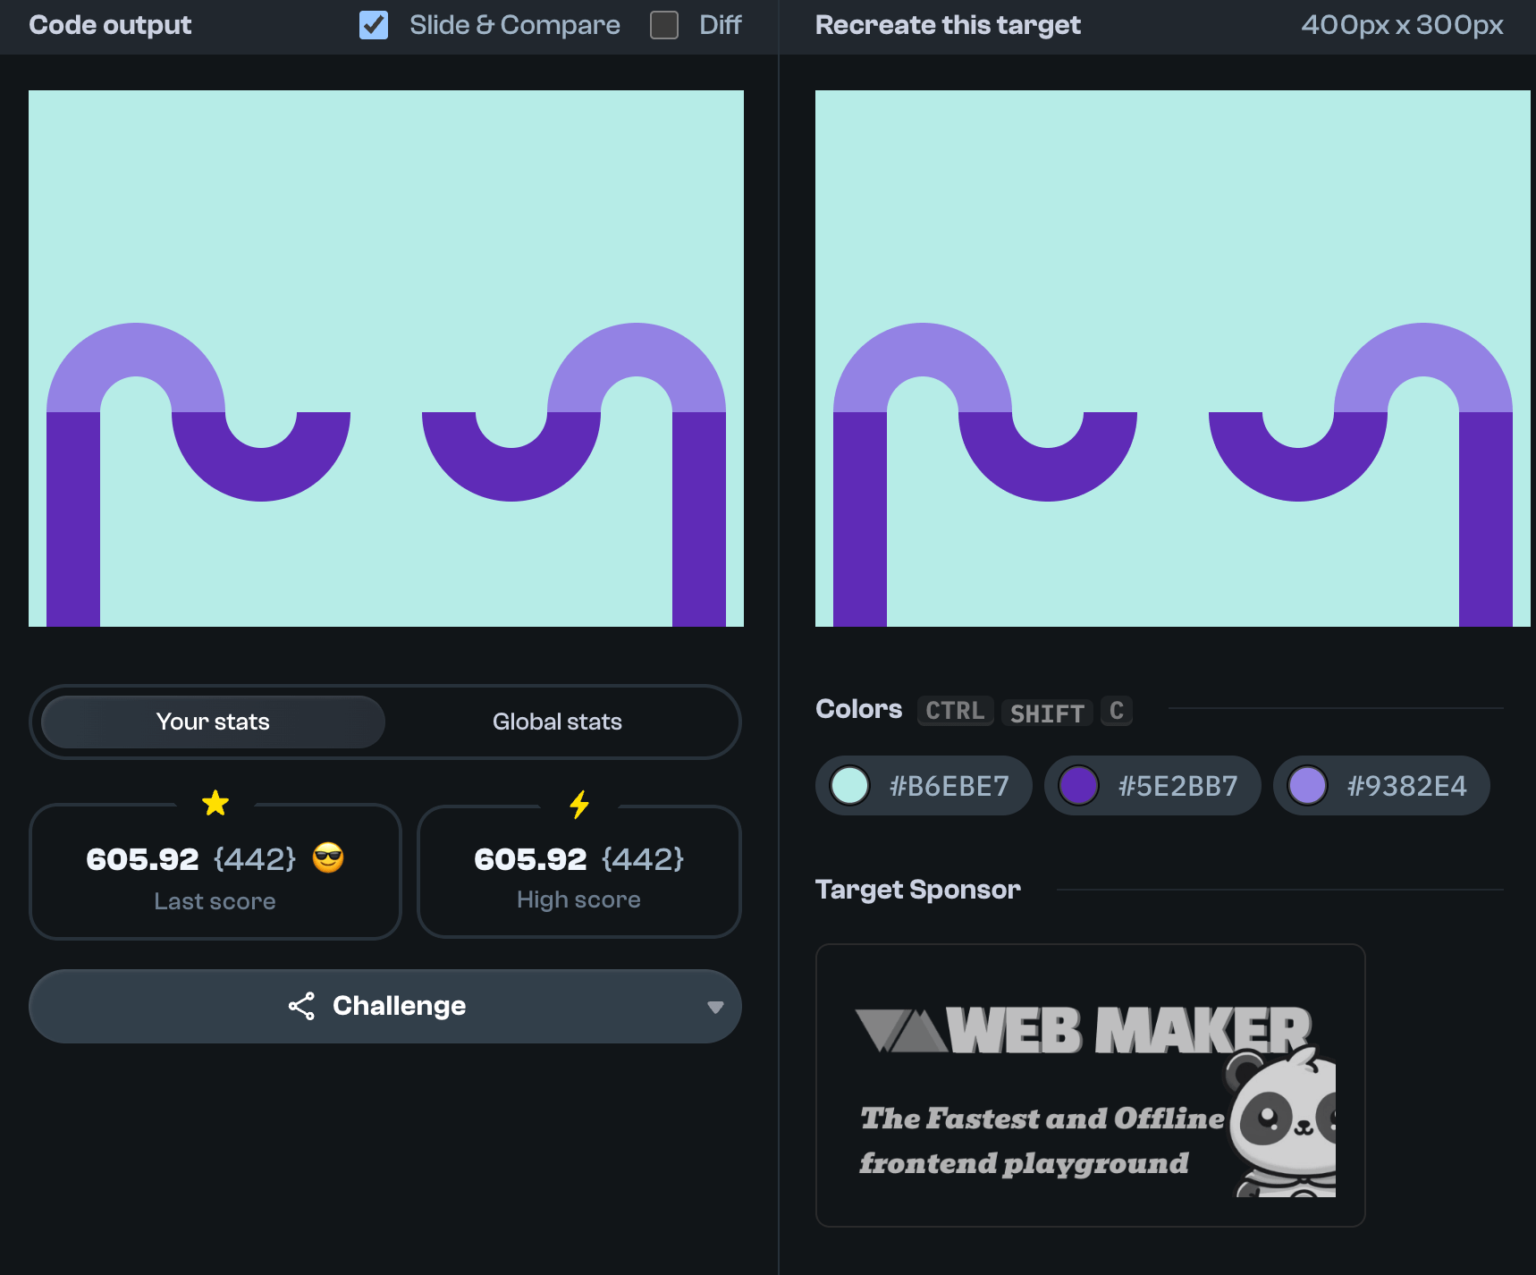Click the target image preview
The height and width of the screenshot is (1275, 1536).
tap(1172, 358)
